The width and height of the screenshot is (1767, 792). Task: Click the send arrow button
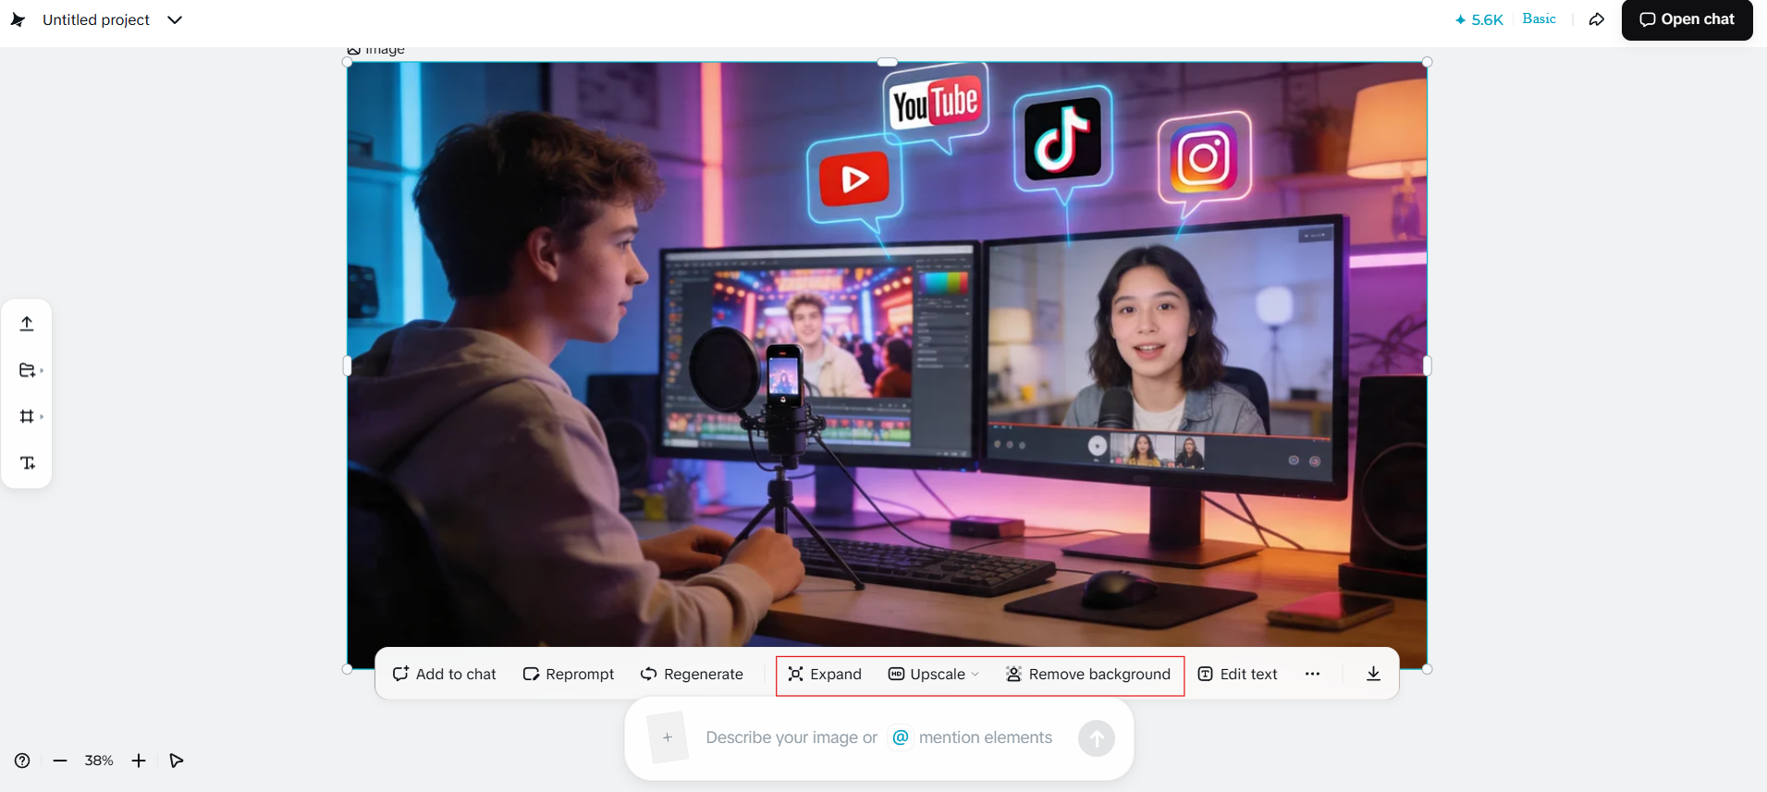1097,738
